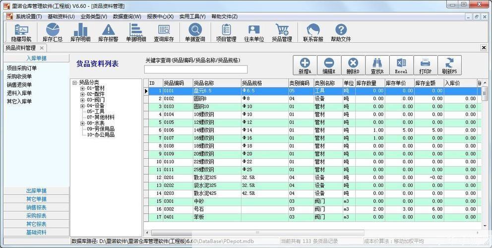Open 库存明细 bar chart icon

80,32
